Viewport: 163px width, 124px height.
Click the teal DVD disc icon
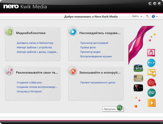[151, 93]
